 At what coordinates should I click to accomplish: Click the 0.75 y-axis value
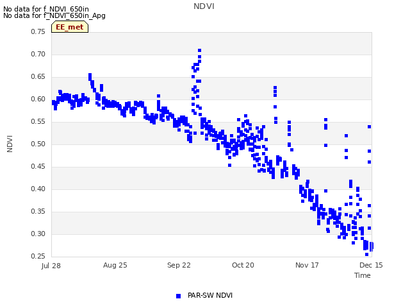pyautogui.click(x=38, y=31)
